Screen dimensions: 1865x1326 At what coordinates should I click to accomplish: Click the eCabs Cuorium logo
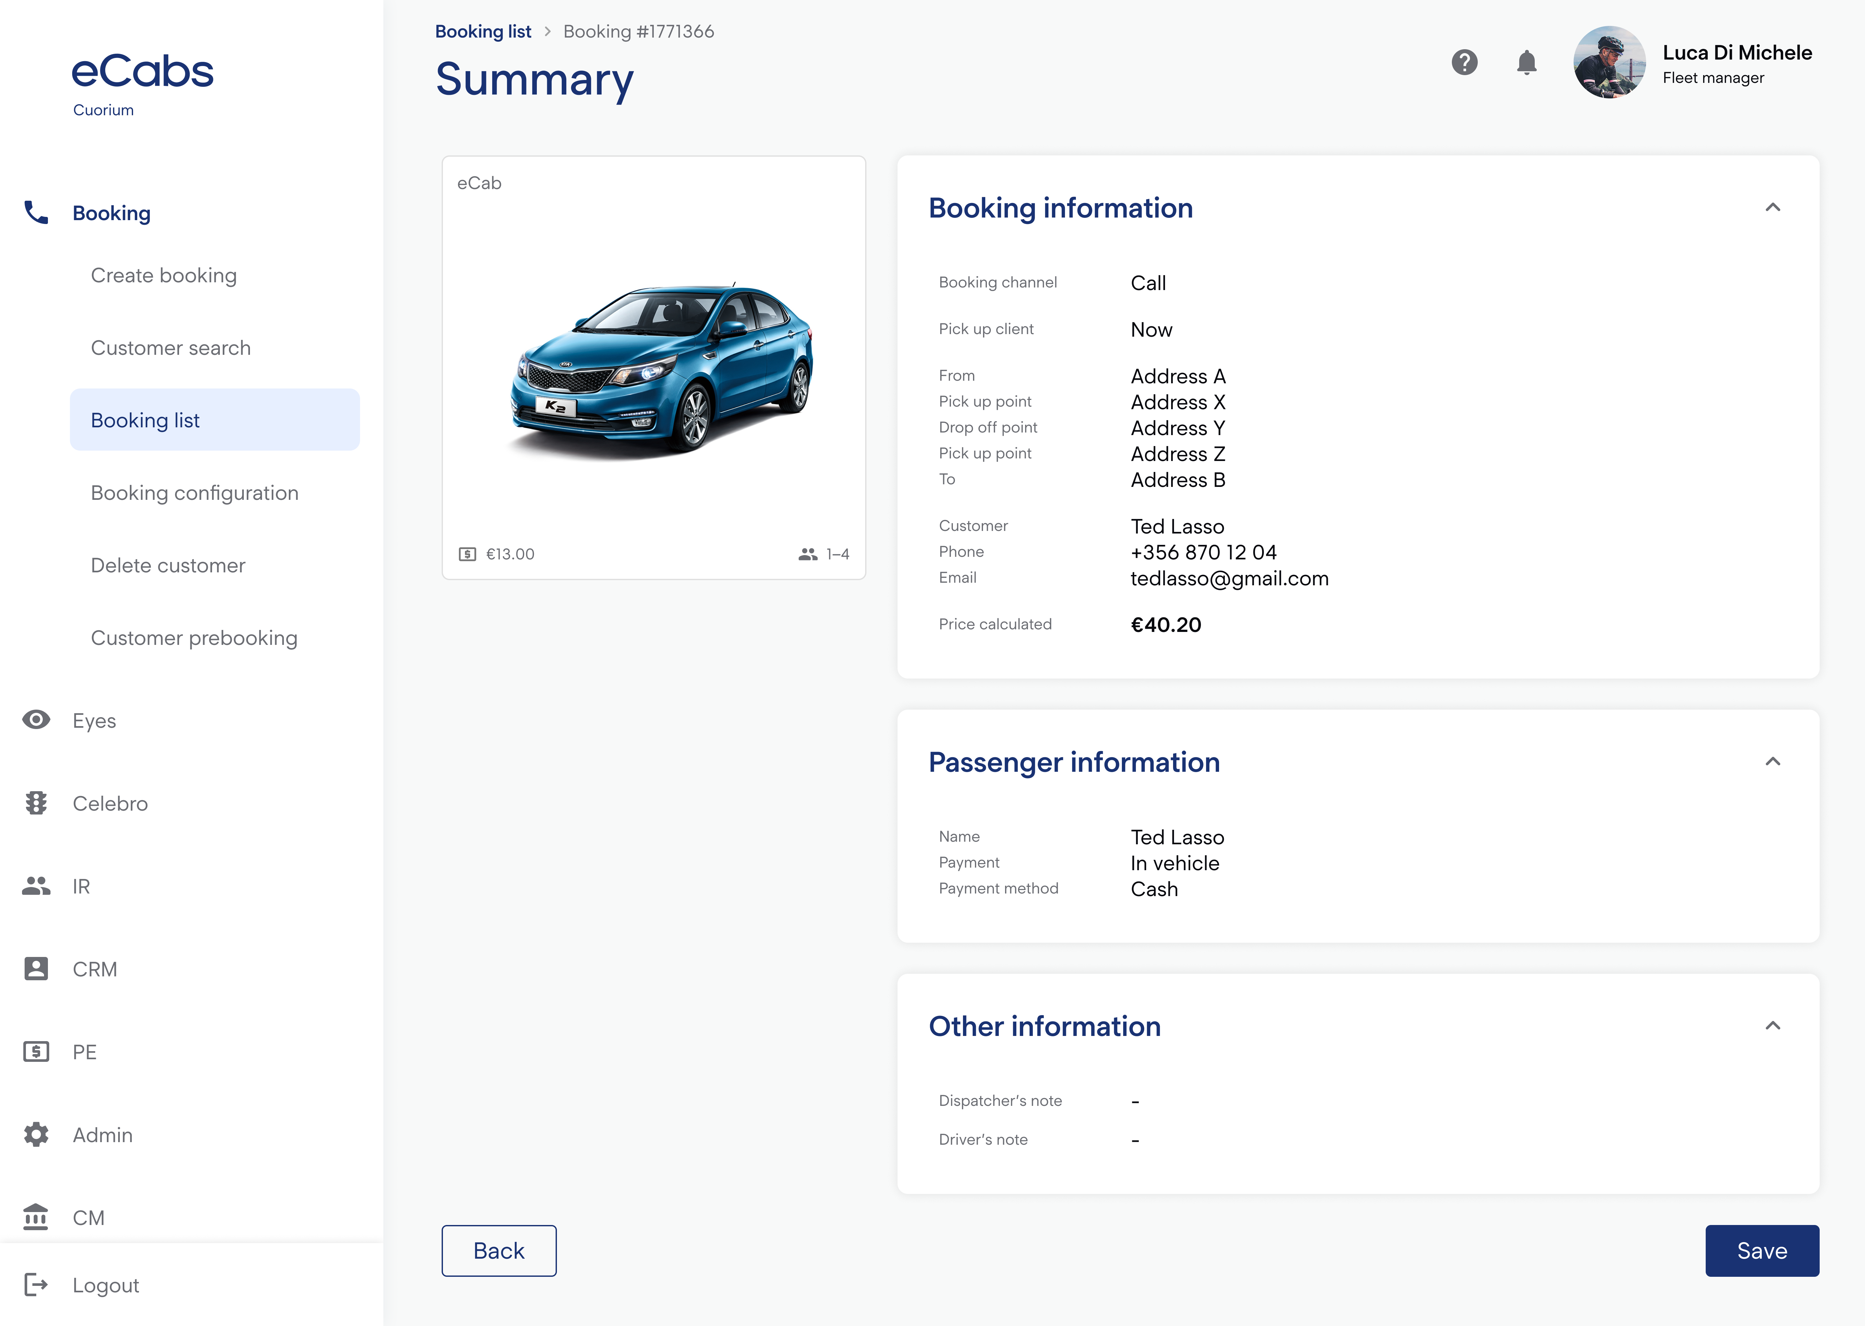142,84
